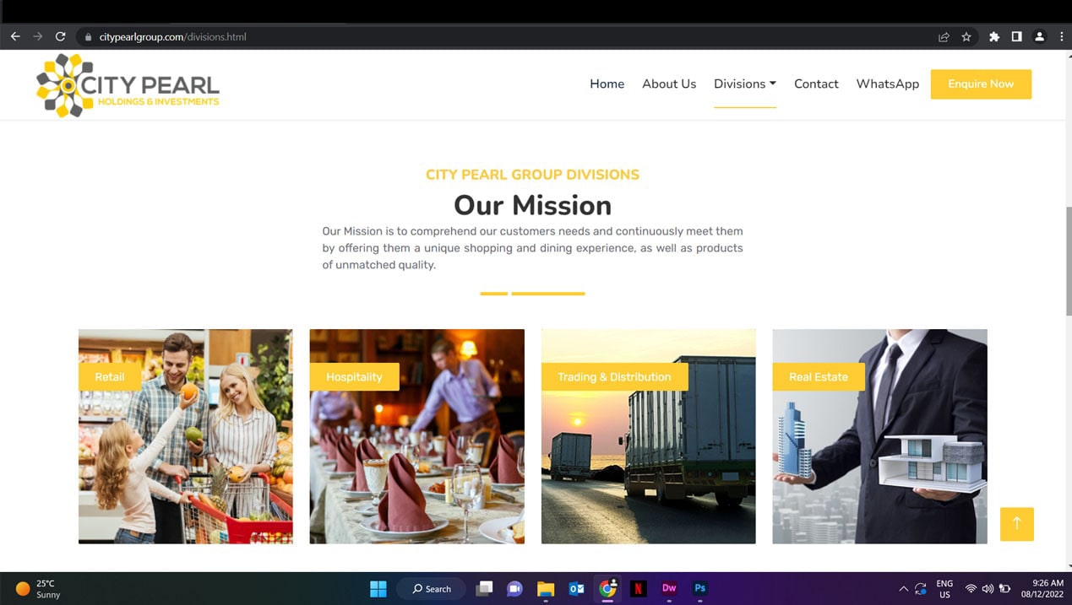Click the page vertical scrollbar
The height and width of the screenshot is (605, 1072).
pos(1068,262)
